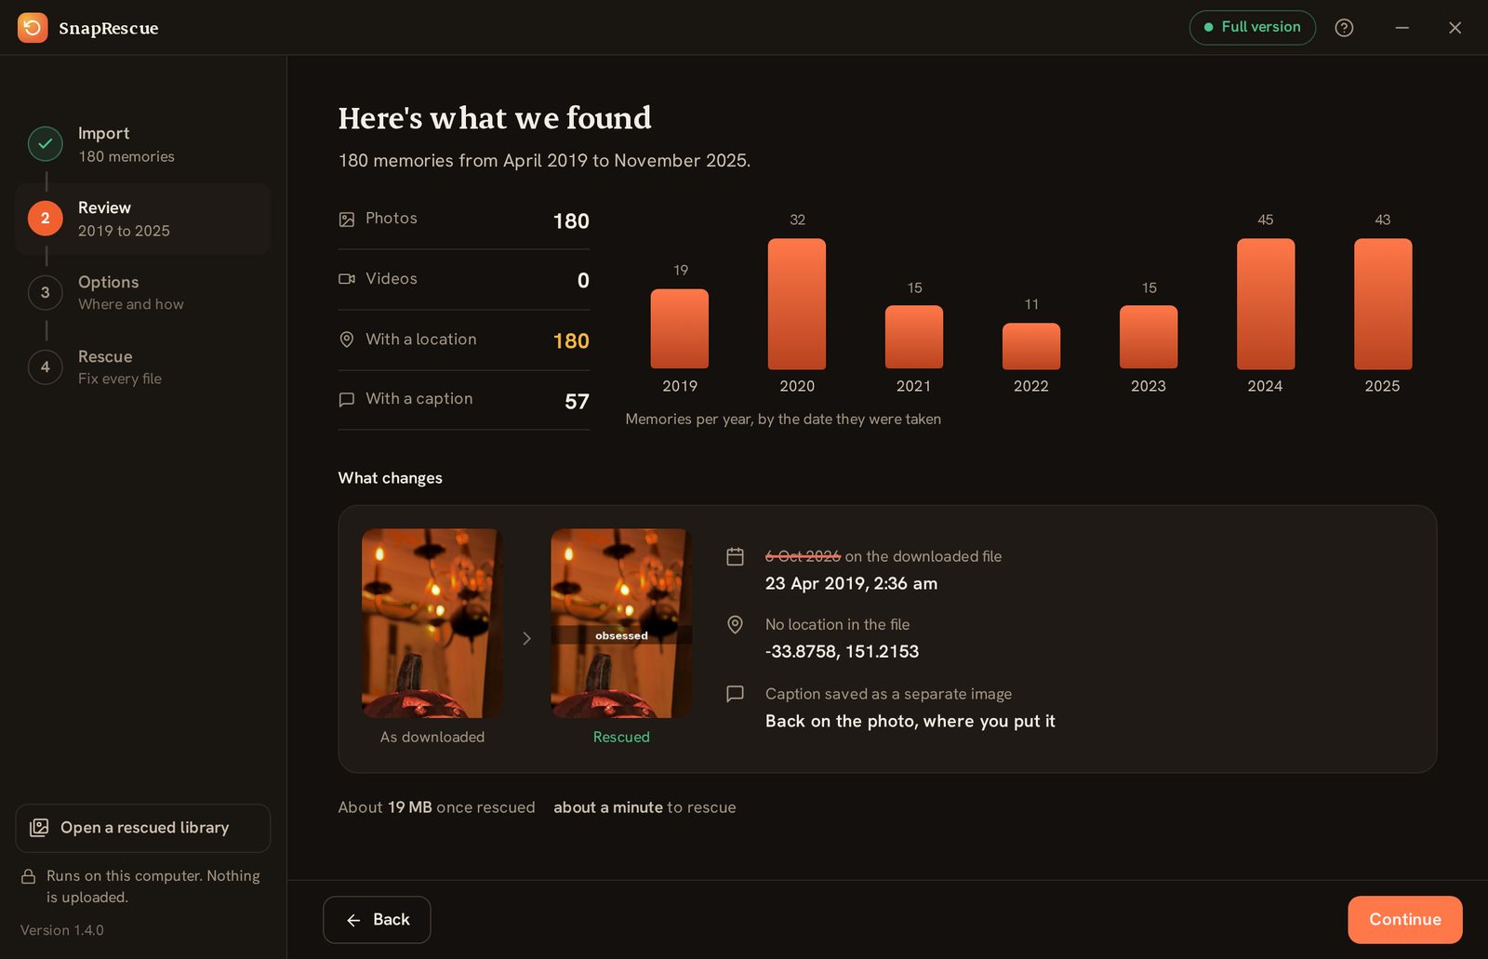Click the With a location pin icon

[347, 340]
